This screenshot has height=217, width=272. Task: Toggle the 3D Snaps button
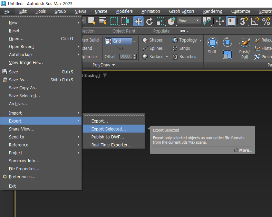(x=244, y=21)
